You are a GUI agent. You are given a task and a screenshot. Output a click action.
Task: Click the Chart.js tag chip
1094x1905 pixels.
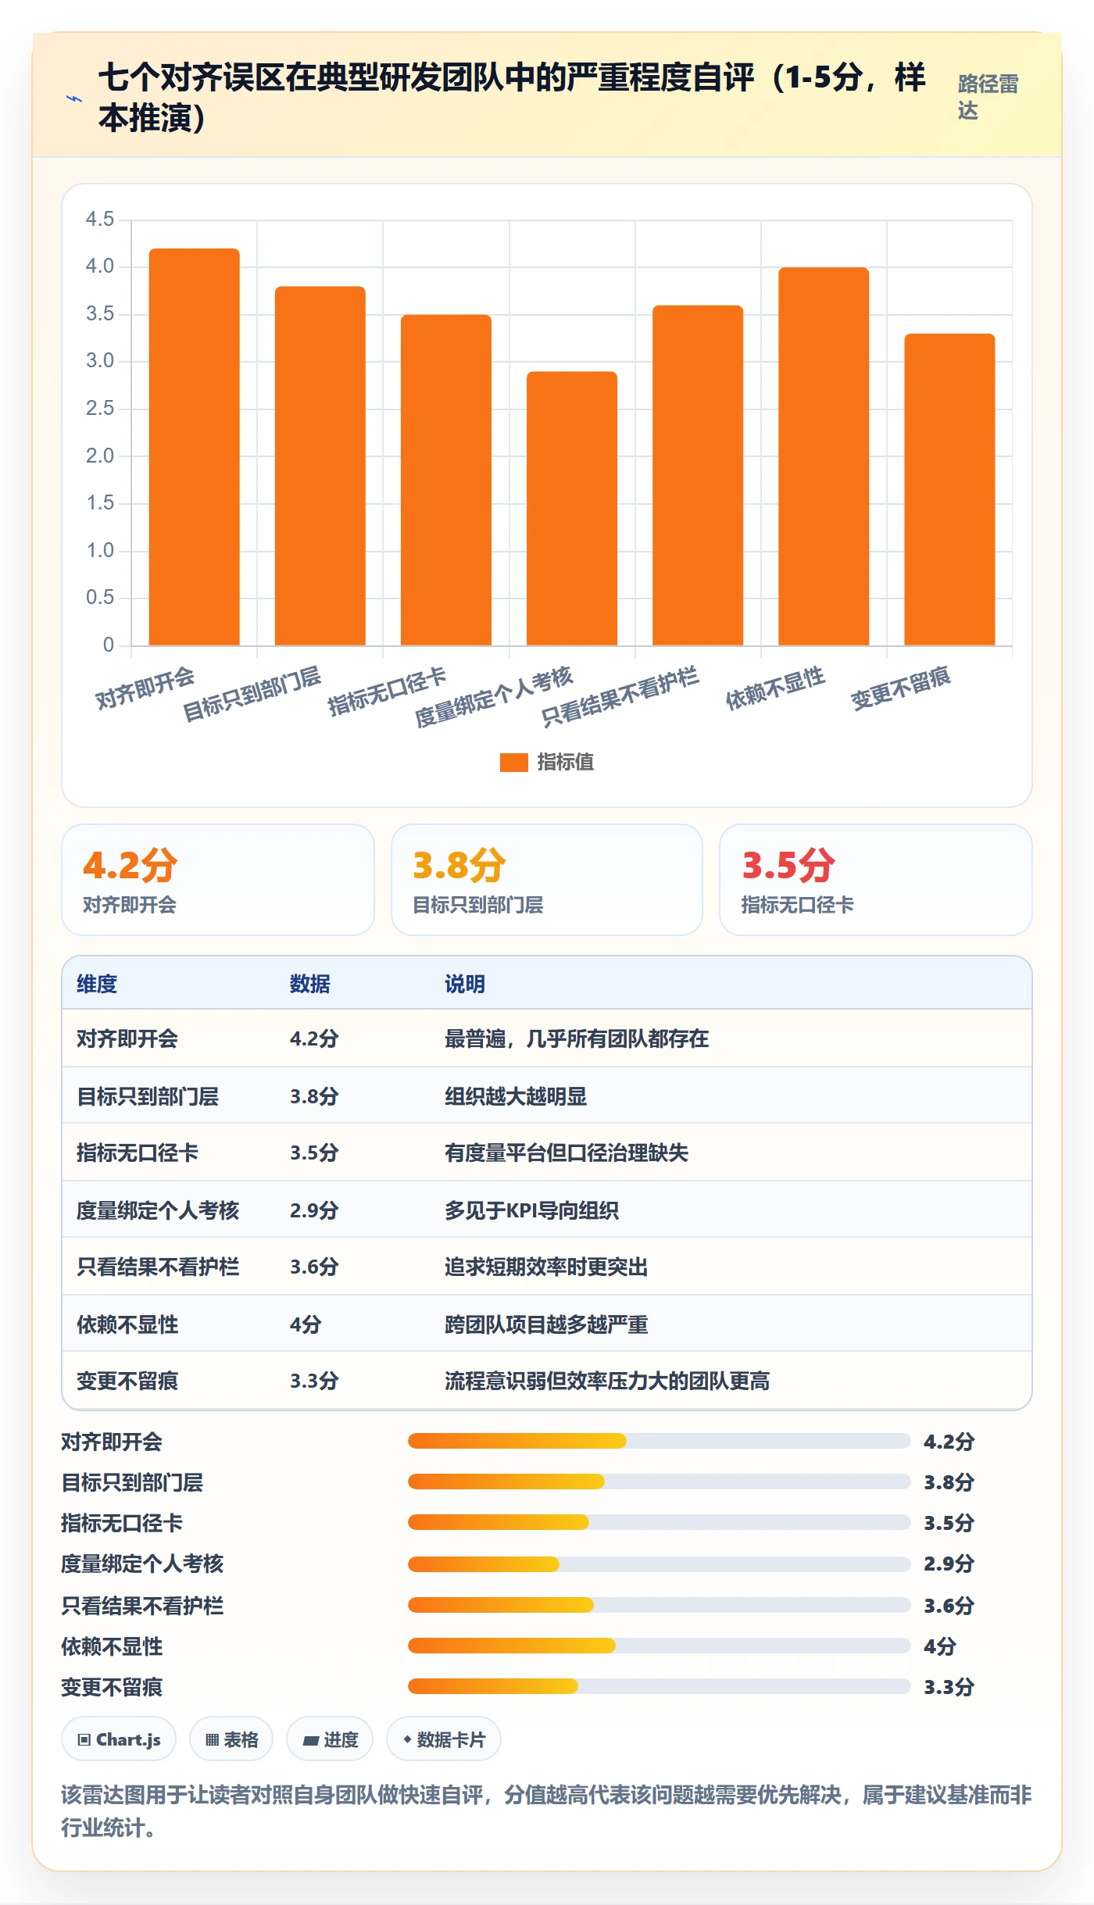coord(119,1739)
